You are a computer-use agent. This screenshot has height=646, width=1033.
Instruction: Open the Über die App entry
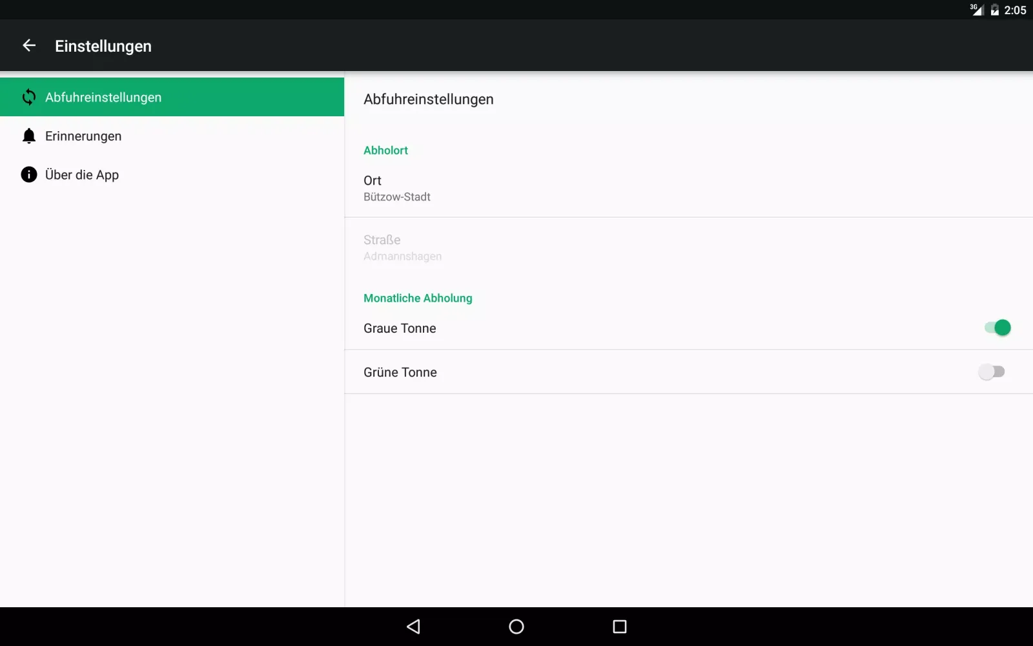pos(172,174)
